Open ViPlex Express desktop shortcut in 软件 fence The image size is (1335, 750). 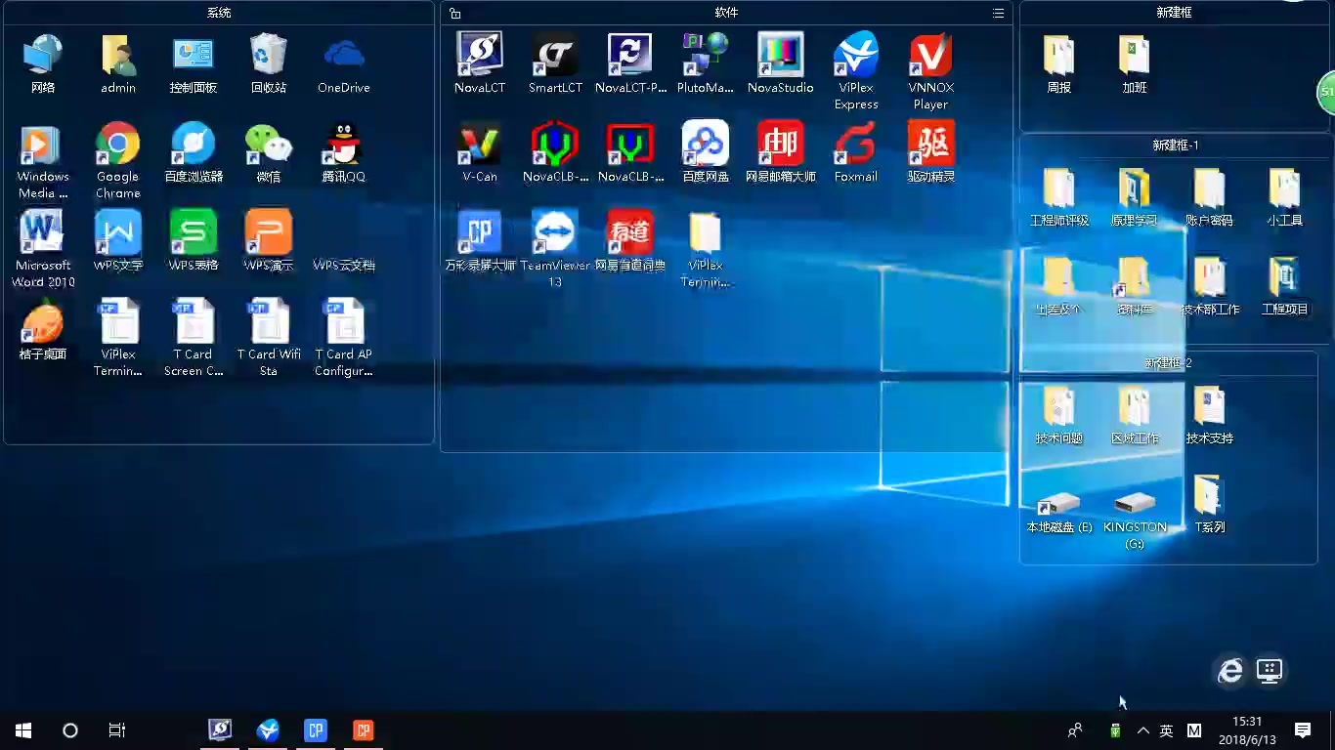(x=856, y=70)
